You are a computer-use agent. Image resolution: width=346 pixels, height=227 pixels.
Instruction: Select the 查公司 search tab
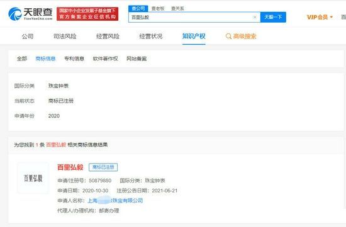click(138, 9)
